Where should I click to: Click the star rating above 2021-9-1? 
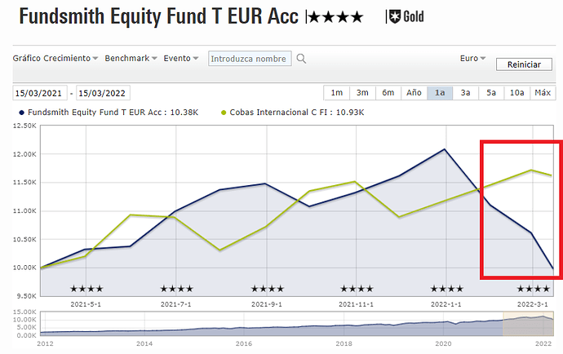[x=268, y=289]
